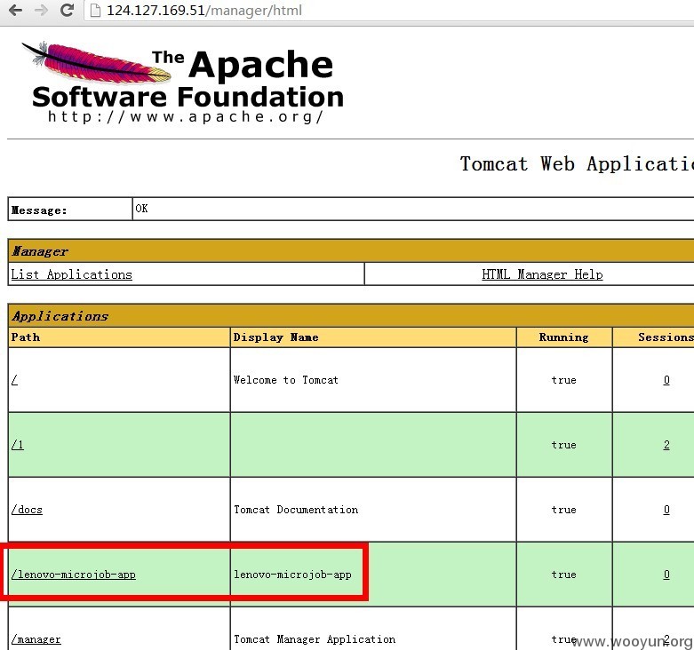Open the List Applications link

click(x=71, y=274)
